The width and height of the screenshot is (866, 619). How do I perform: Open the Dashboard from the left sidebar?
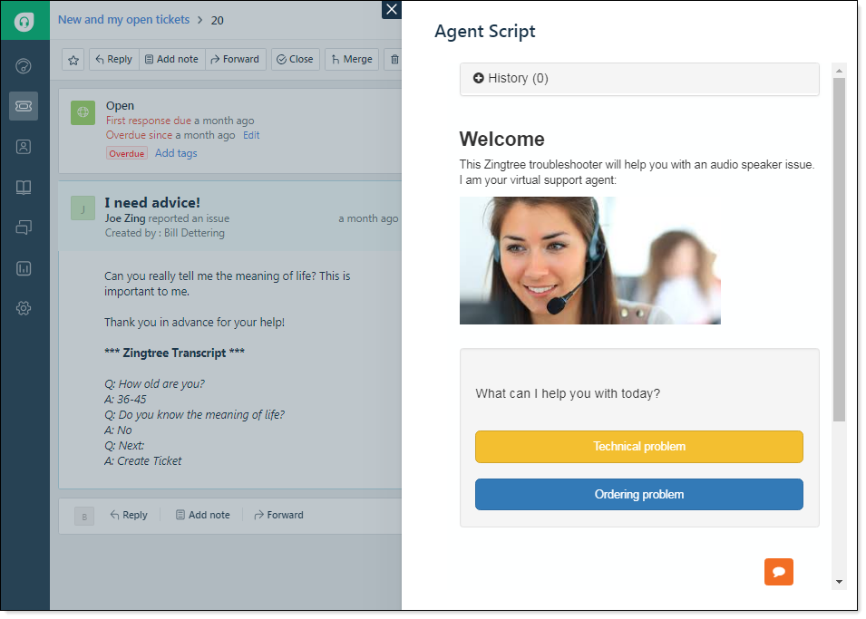24,65
